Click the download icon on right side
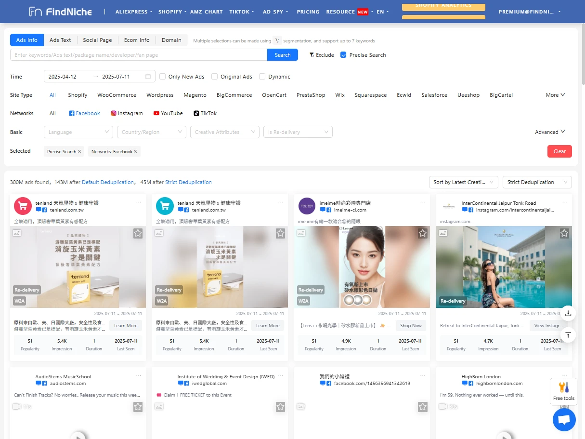This screenshot has width=585, height=439. coord(568,313)
